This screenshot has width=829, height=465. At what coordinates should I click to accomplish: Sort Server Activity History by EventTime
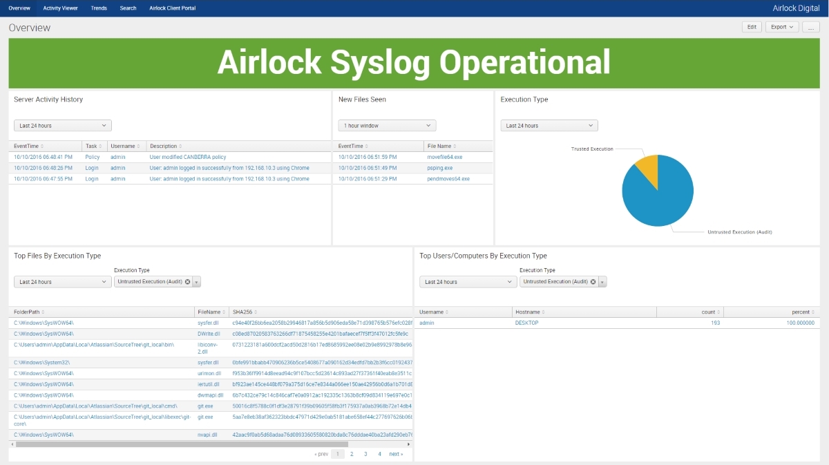(28, 146)
